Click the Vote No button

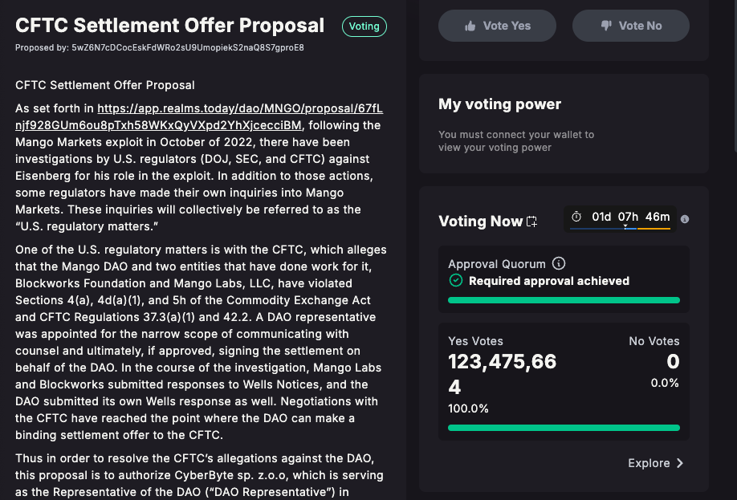tap(631, 26)
